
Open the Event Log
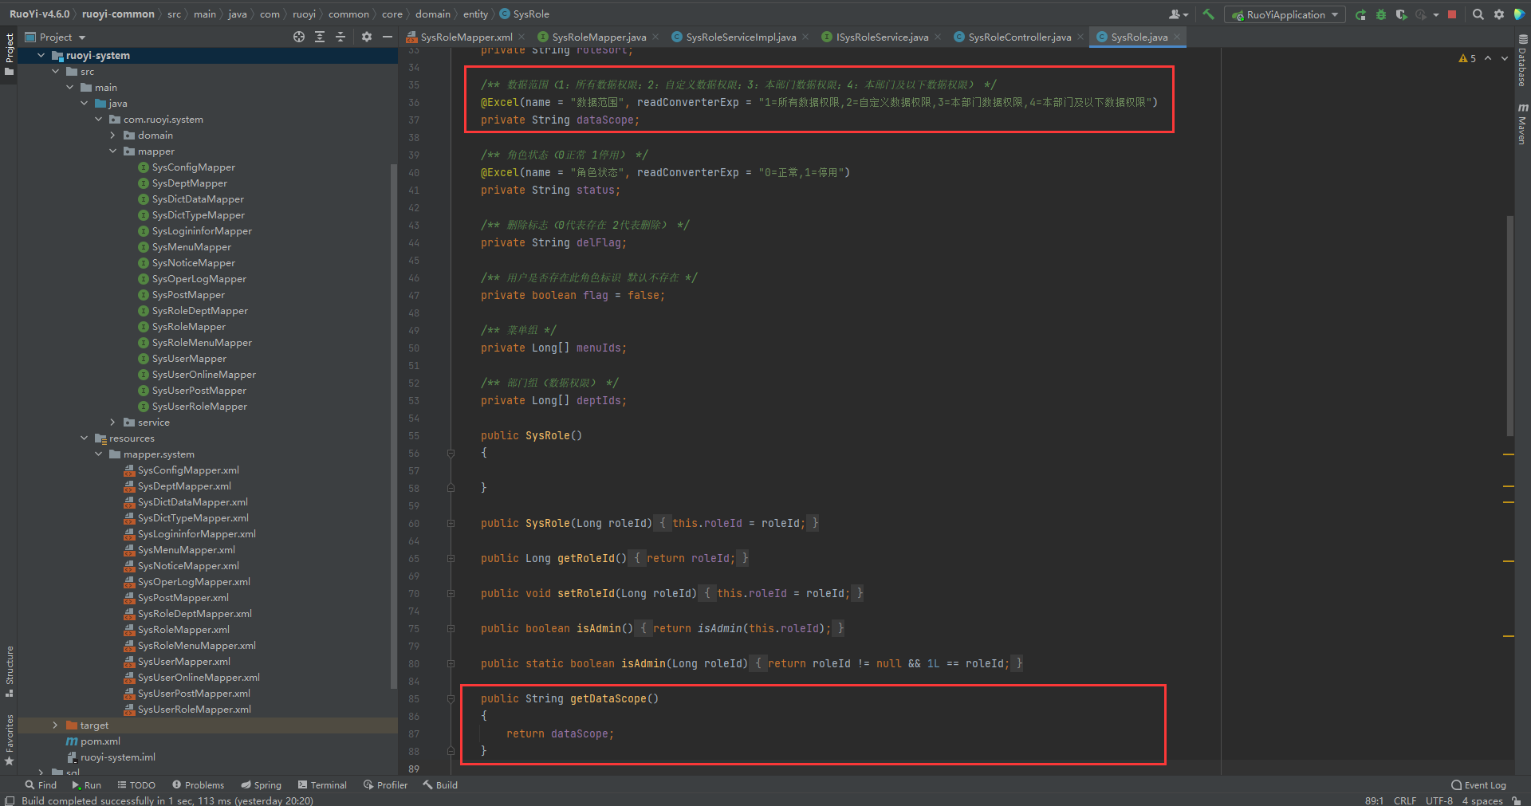(x=1478, y=785)
